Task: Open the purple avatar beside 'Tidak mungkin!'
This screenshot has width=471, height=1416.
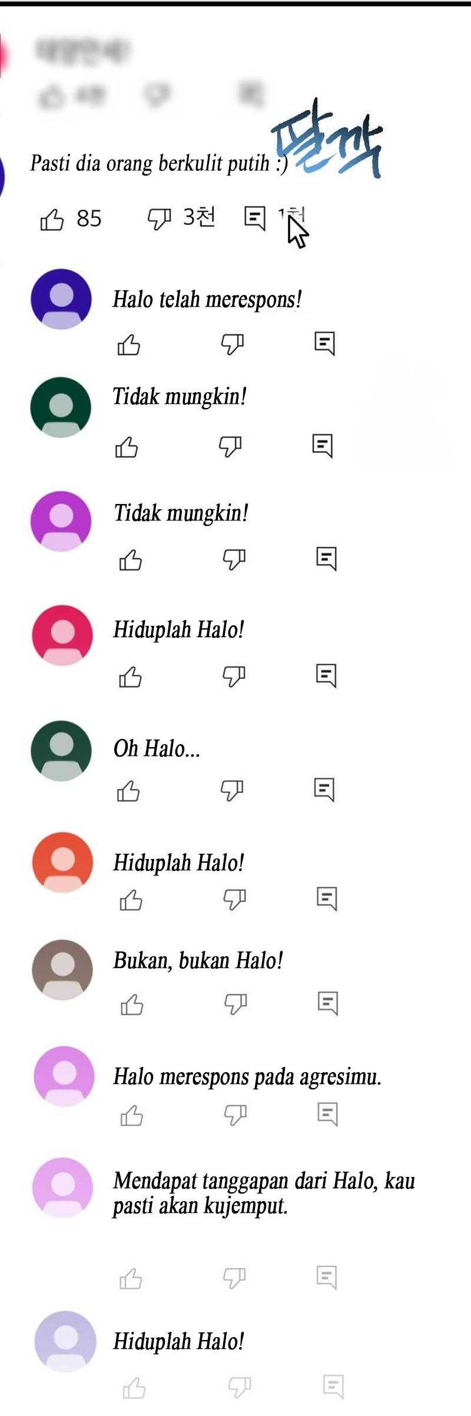Action: pyautogui.click(x=61, y=521)
